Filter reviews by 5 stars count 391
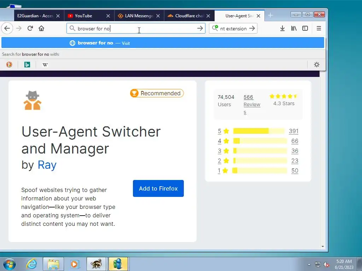Image resolution: width=362 pixels, height=271 pixels. click(293, 131)
